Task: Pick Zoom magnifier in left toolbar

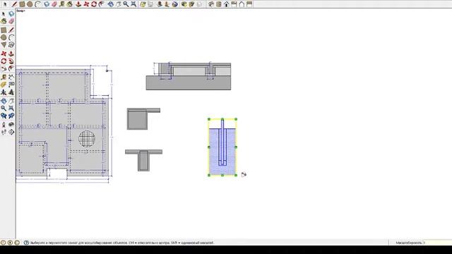Action: coord(4,108)
